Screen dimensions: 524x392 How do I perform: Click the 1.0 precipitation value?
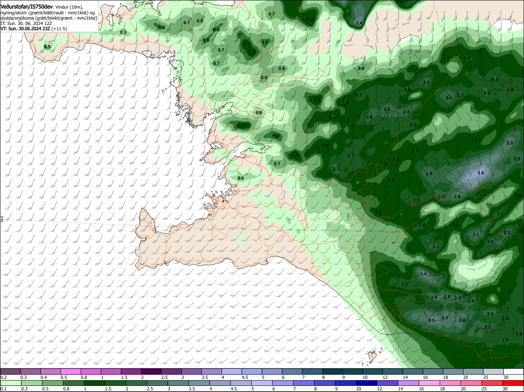(265, 42)
